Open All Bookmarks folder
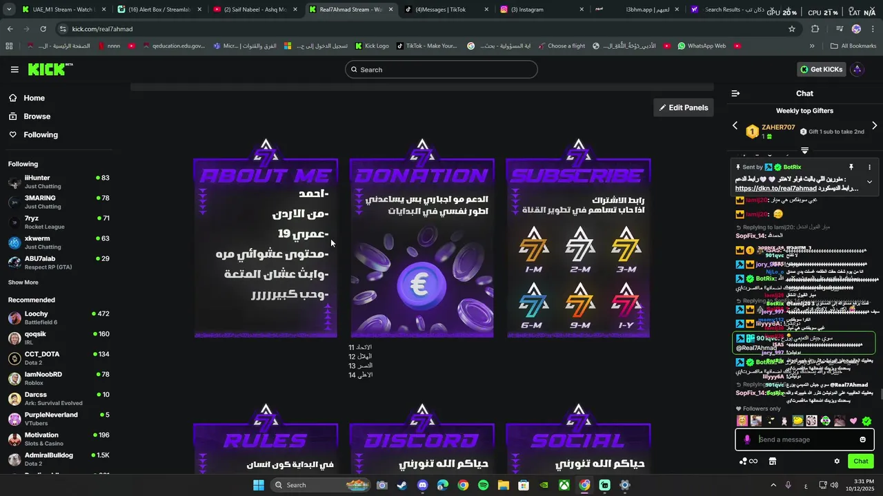Image resolution: width=883 pixels, height=496 pixels. pos(853,46)
